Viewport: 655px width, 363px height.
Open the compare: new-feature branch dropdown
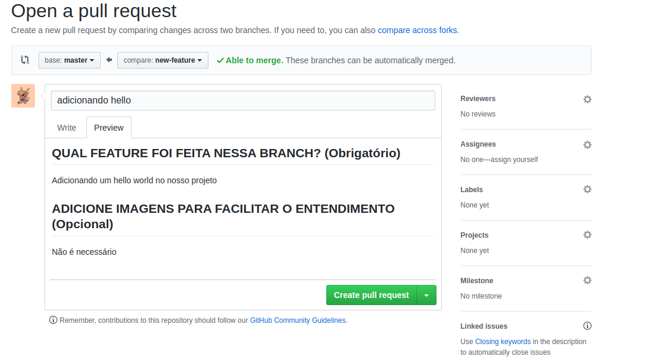point(162,60)
